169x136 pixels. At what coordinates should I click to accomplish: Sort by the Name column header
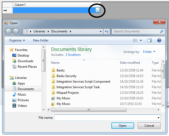click(x=55, y=63)
